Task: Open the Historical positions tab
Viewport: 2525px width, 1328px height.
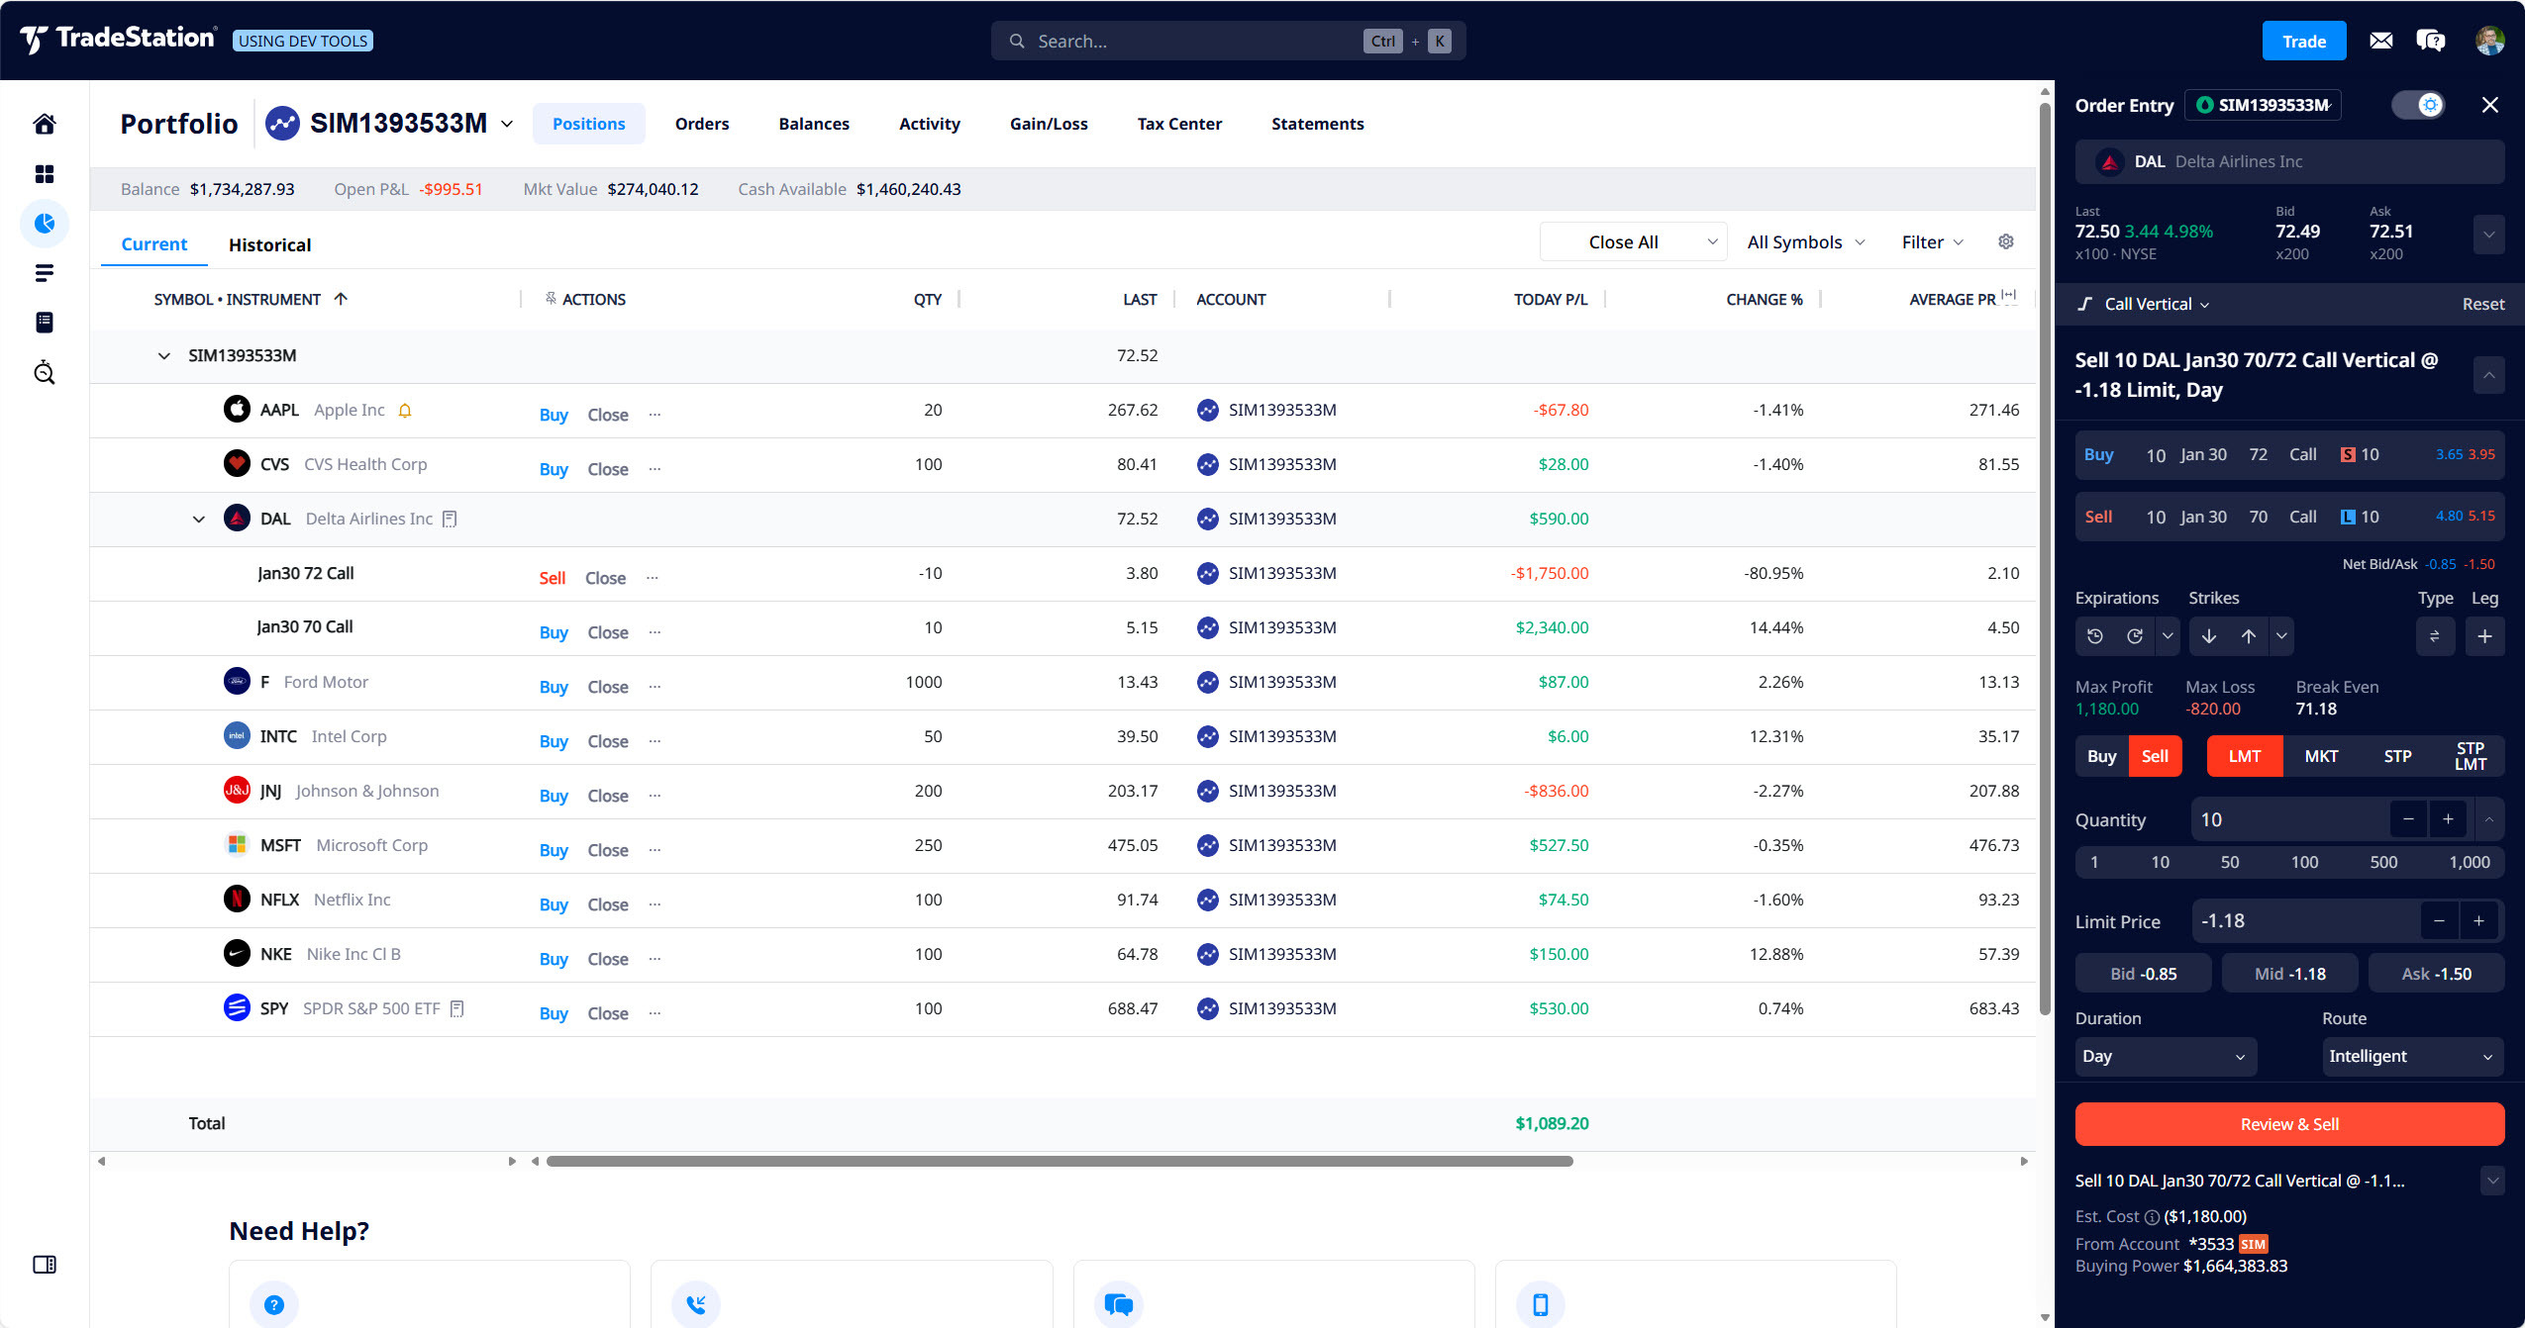Action: (x=269, y=244)
